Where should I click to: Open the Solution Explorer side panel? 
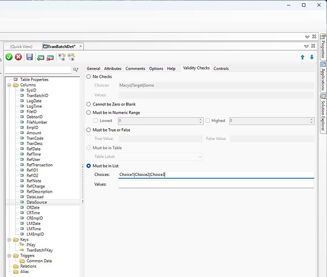[x=323, y=113]
